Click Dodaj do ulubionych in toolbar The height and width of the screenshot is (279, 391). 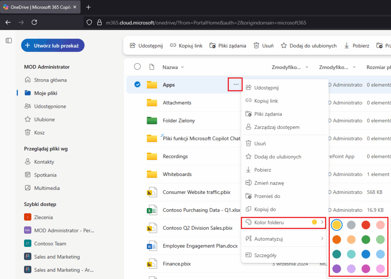tap(309, 46)
